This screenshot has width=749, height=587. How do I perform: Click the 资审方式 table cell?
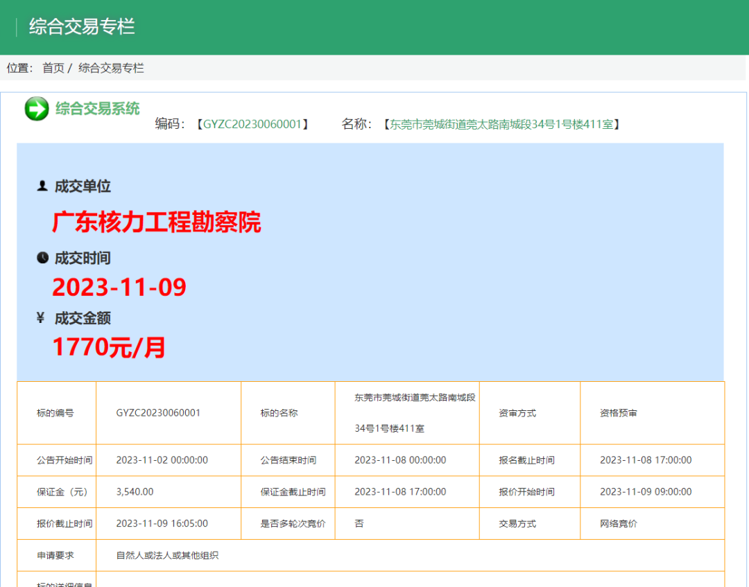pyautogui.click(x=530, y=413)
